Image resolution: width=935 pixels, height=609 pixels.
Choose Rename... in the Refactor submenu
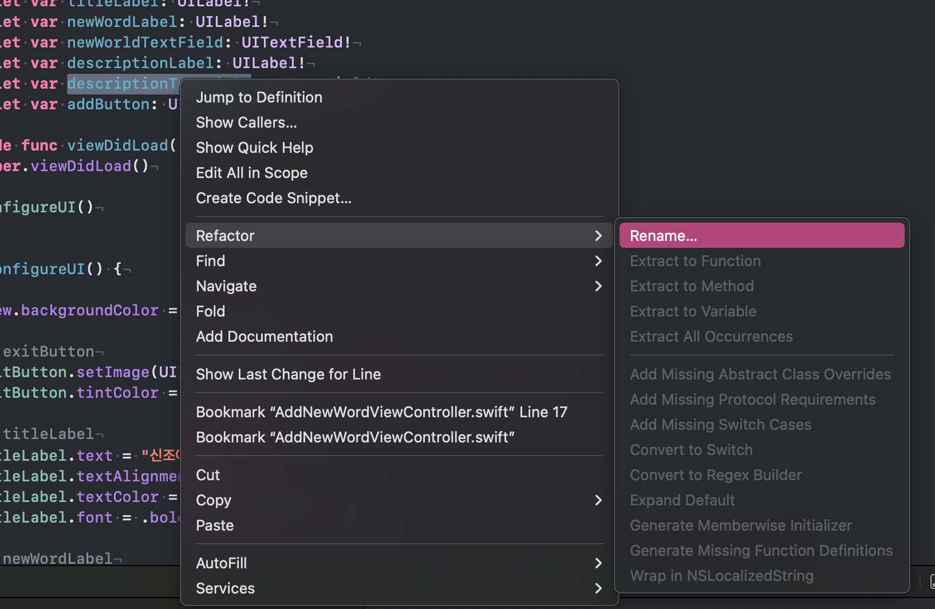click(663, 236)
